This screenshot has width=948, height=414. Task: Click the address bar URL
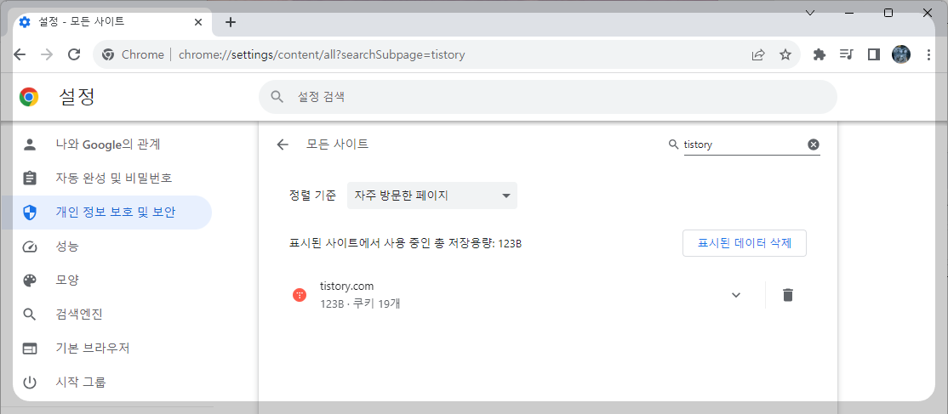[x=322, y=55]
